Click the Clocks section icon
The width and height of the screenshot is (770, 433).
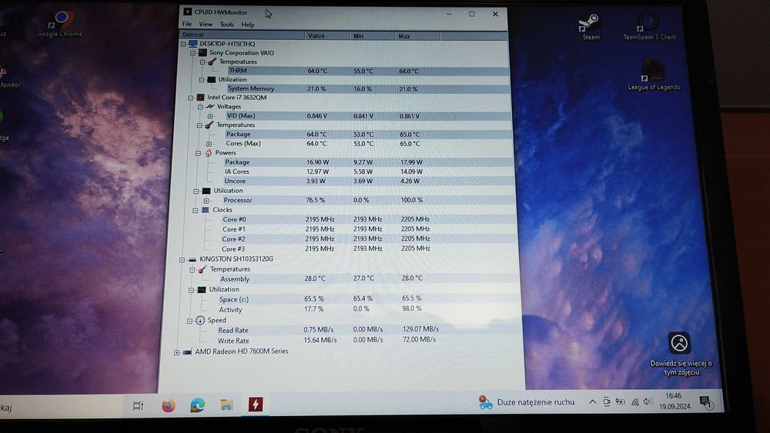pyautogui.click(x=206, y=210)
